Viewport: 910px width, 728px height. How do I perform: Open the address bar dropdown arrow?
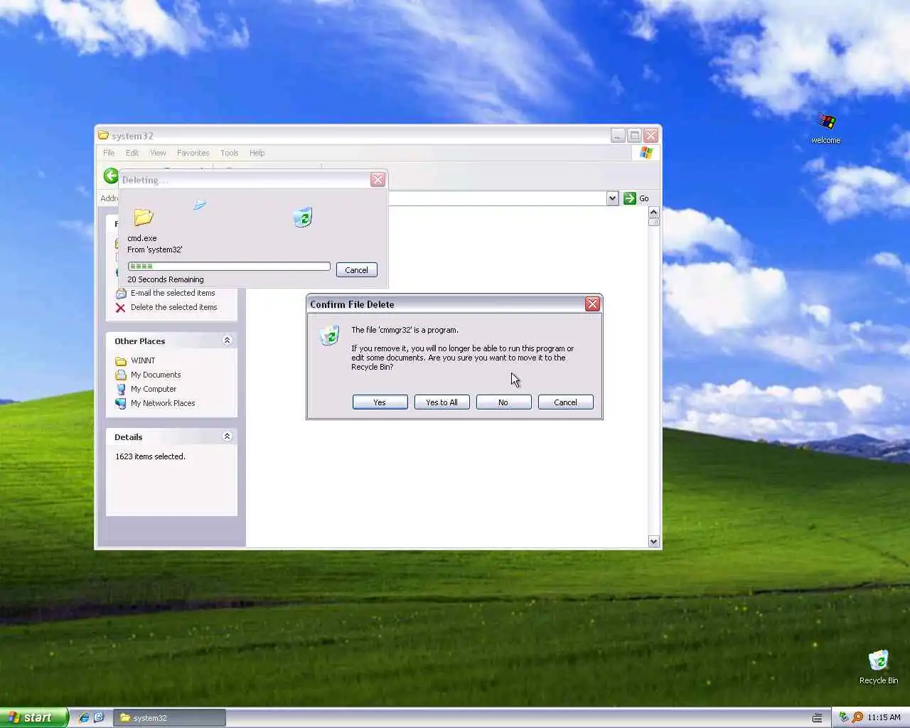coord(612,198)
